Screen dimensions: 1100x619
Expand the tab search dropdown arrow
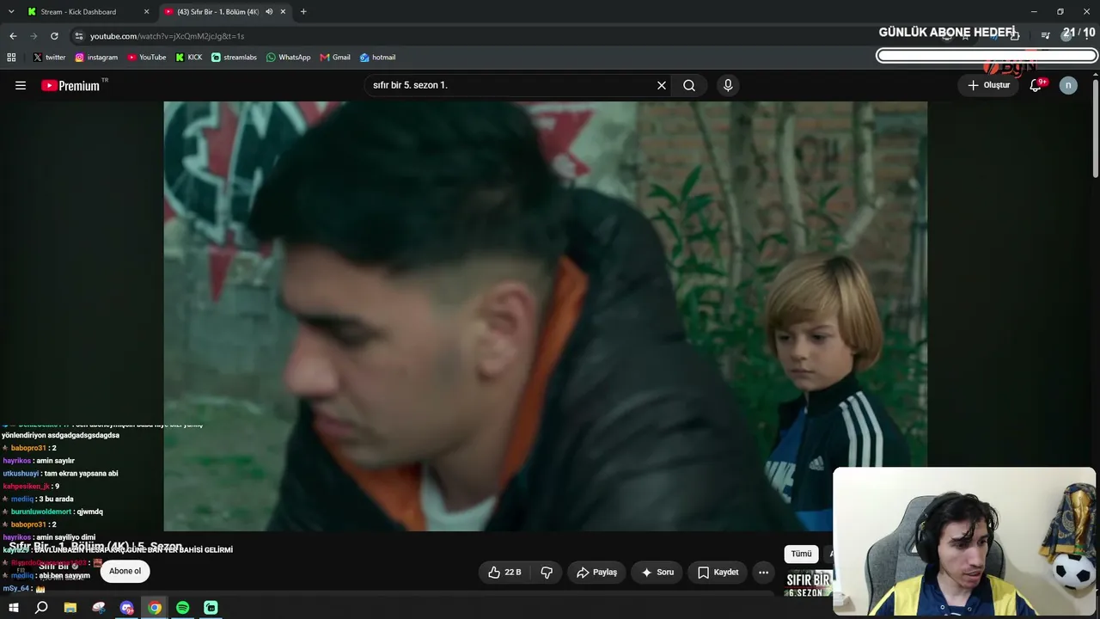pyautogui.click(x=11, y=12)
